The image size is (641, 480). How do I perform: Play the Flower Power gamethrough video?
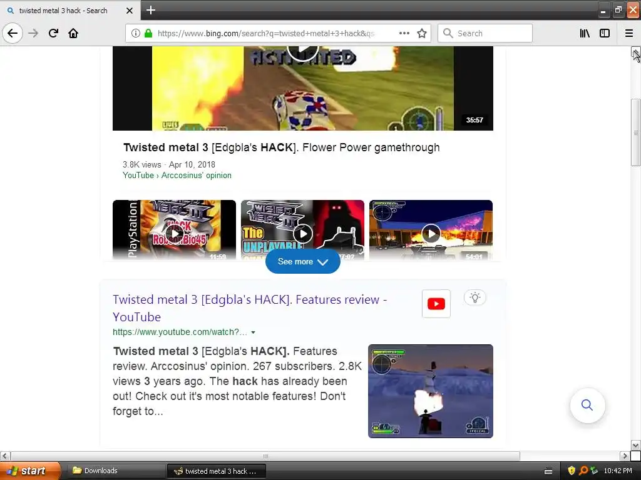point(302,88)
